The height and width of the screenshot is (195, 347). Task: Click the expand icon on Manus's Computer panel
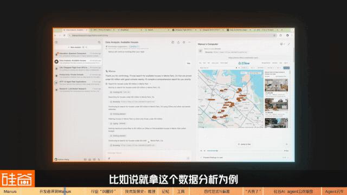pos(289,44)
